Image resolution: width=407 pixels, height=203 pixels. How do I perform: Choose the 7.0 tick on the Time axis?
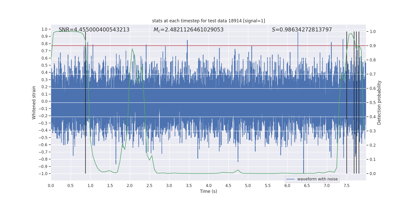[327, 185]
